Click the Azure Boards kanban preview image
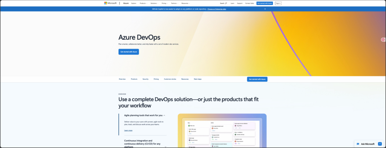Image resolution: width=386 pixels, height=148 pixels. point(222,131)
